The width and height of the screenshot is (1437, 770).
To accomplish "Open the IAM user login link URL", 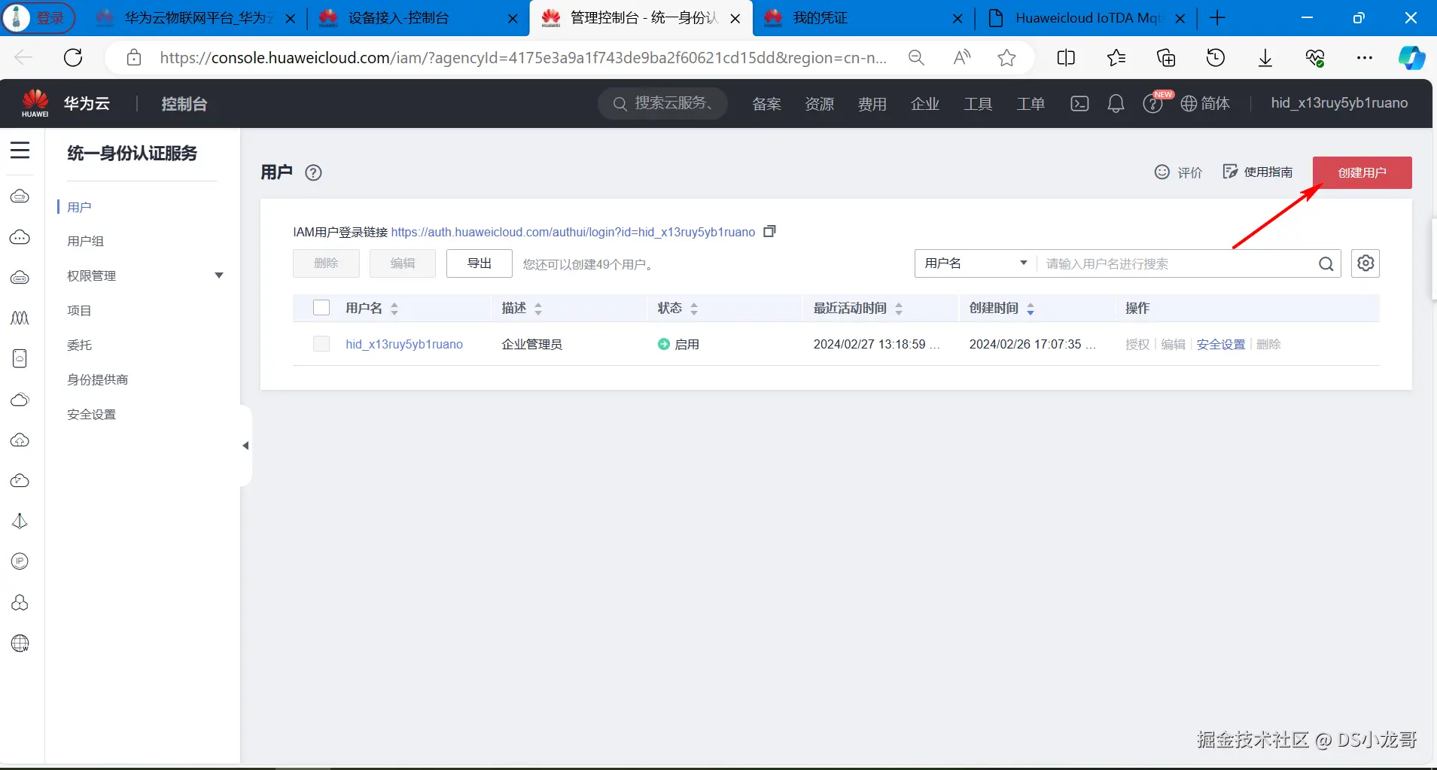I will tap(573, 232).
